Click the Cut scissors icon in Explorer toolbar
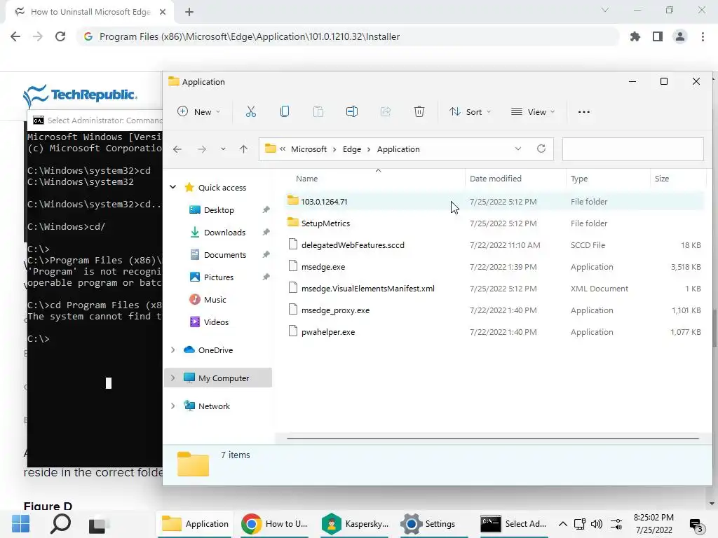The image size is (718, 538). pos(250,111)
